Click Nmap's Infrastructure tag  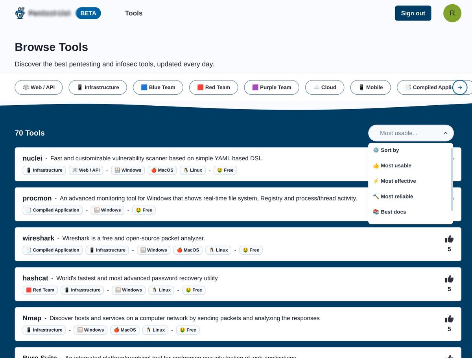(44, 330)
